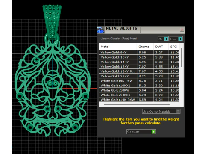The height and width of the screenshot is (154, 205).
Task: Click the green arrow on Calculate
Action: pyautogui.click(x=153, y=132)
